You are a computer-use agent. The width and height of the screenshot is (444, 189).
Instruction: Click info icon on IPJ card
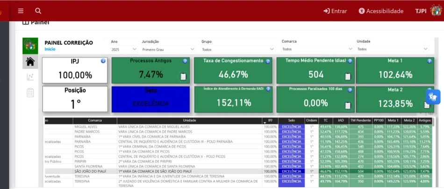(103, 61)
